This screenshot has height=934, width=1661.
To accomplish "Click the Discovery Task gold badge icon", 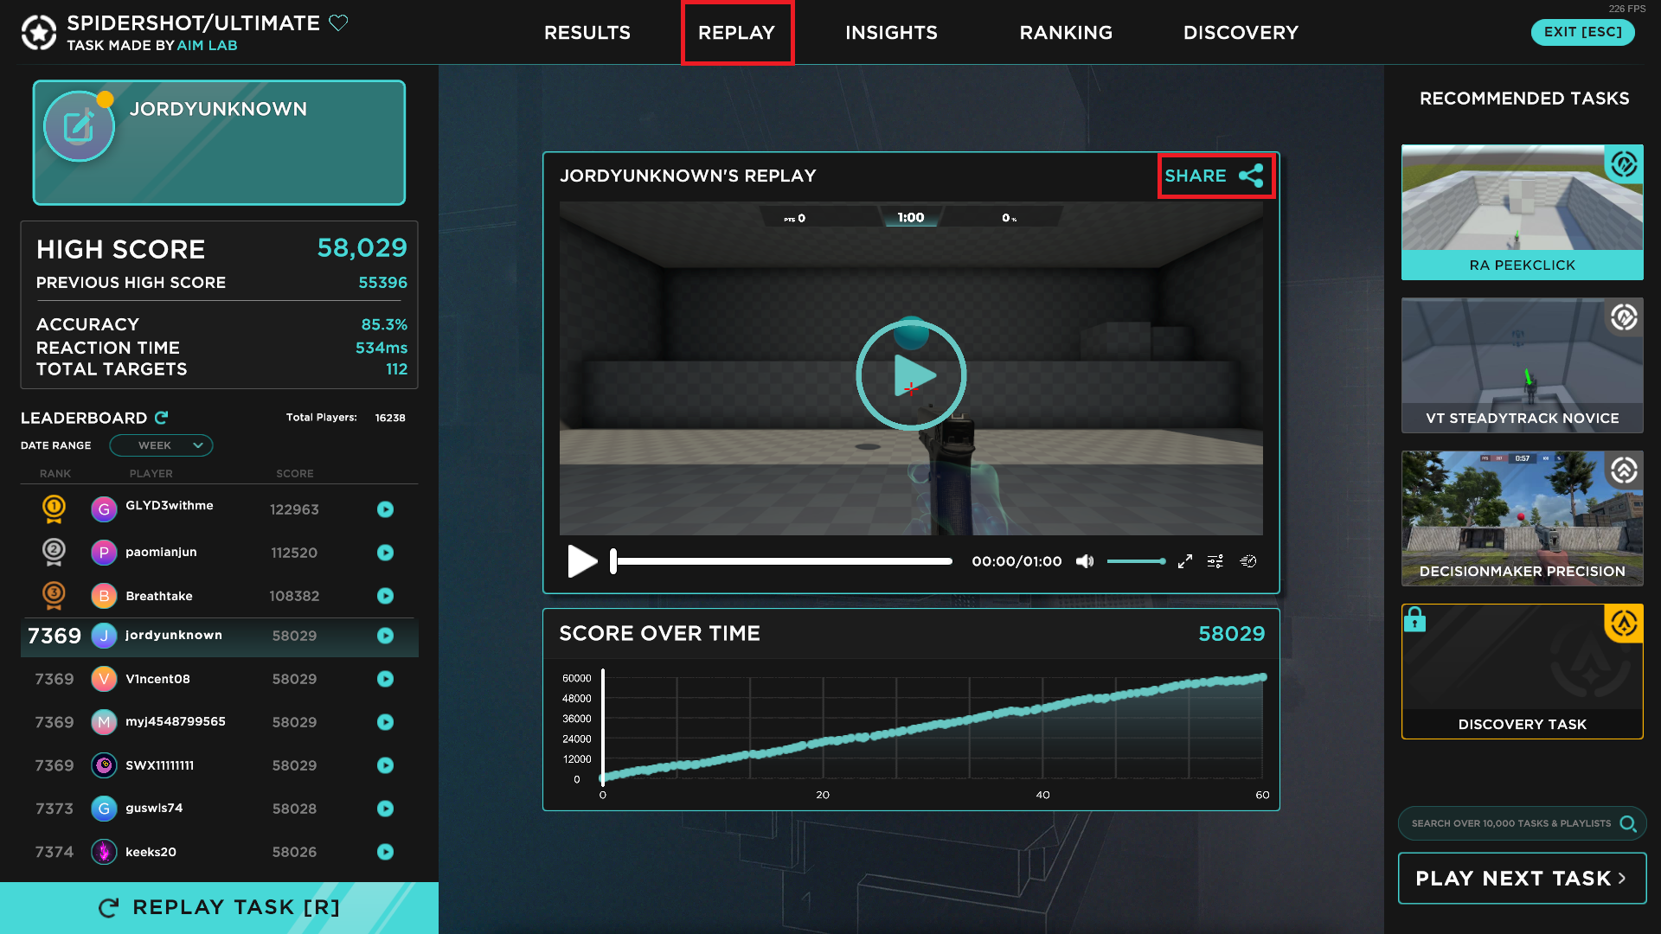I will [x=1624, y=623].
